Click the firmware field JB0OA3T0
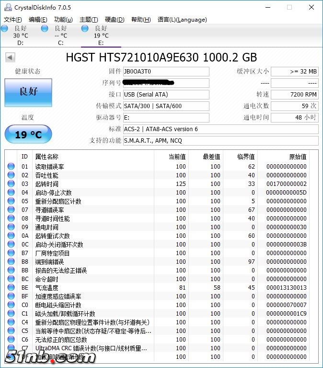Image resolution: width=323 pixels, height=368 pixels. click(x=166, y=72)
